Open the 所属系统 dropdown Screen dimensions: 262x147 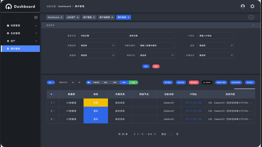tap(97, 45)
